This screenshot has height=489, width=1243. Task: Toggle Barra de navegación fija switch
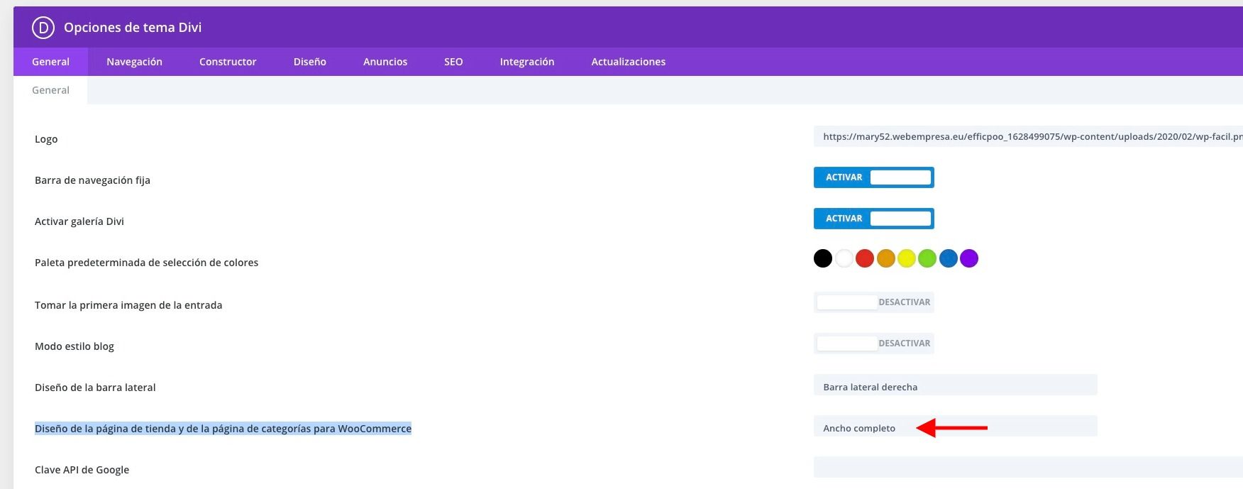coord(873,177)
